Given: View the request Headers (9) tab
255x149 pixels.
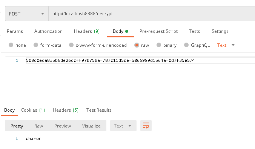Looking at the screenshot, I should (x=87, y=31).
